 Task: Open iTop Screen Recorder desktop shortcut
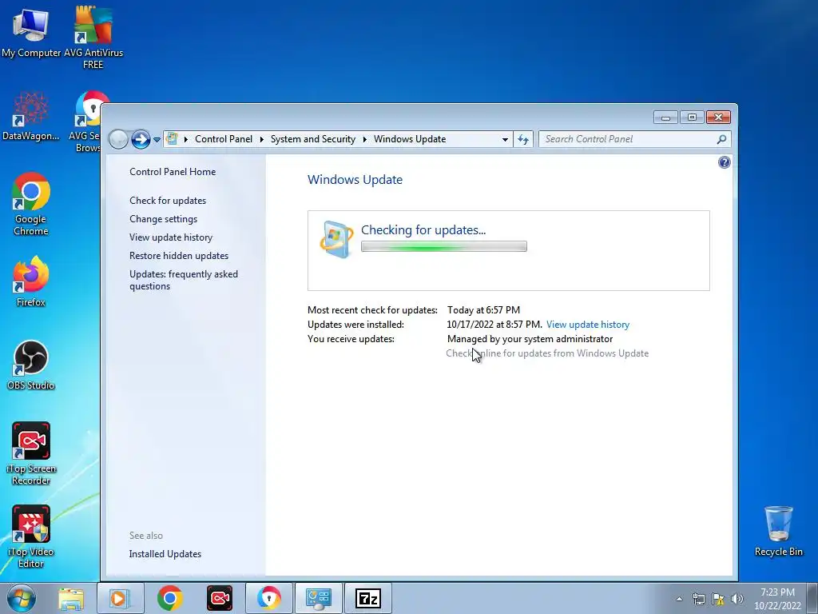(31, 453)
